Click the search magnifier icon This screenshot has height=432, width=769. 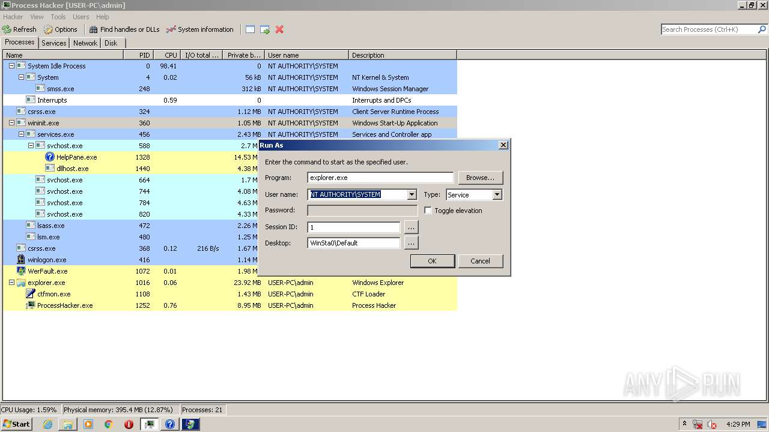click(x=762, y=29)
